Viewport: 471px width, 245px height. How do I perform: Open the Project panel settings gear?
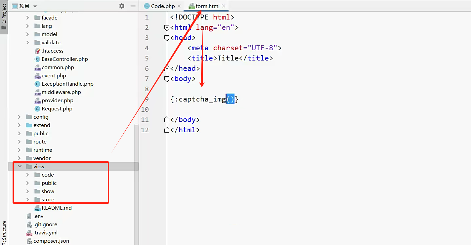[x=121, y=6]
